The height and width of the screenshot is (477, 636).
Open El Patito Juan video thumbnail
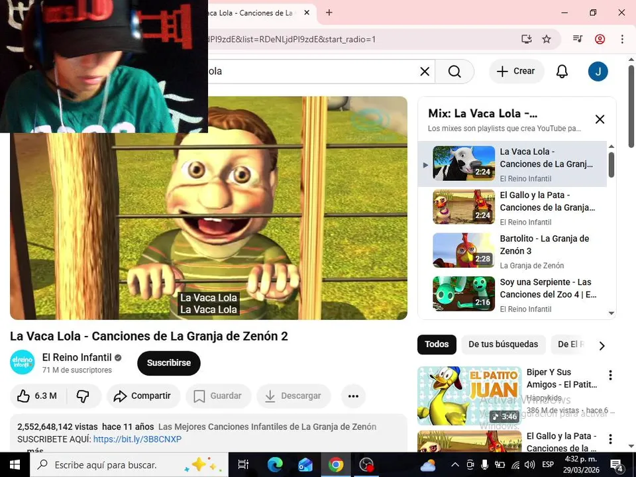[x=470, y=396]
